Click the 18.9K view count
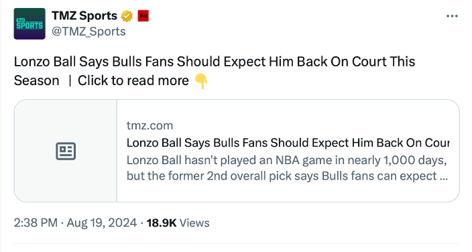Screen dimensions: 472x252 tap(162, 223)
